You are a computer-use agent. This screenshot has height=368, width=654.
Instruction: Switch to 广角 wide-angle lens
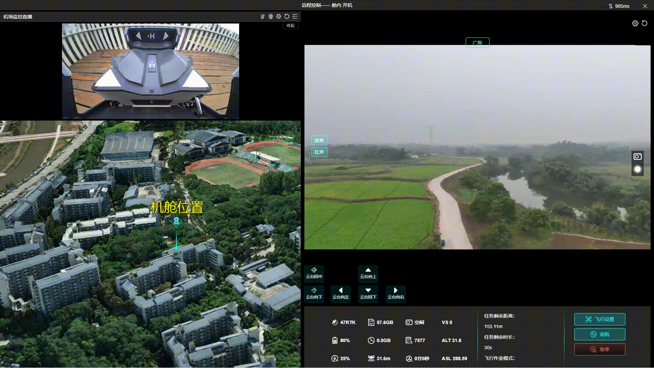coord(477,42)
